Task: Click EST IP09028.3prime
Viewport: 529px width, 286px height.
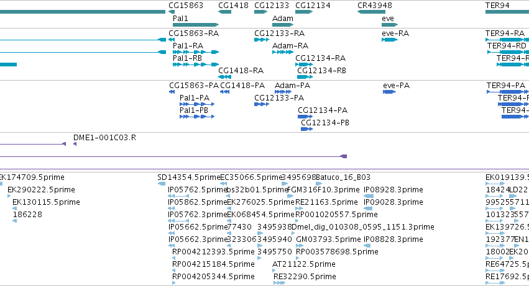Action: pyautogui.click(x=393, y=202)
